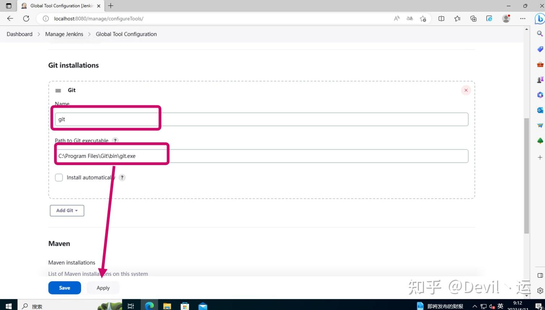Open the Settings and more menu
545x310 pixels.
coord(523,18)
